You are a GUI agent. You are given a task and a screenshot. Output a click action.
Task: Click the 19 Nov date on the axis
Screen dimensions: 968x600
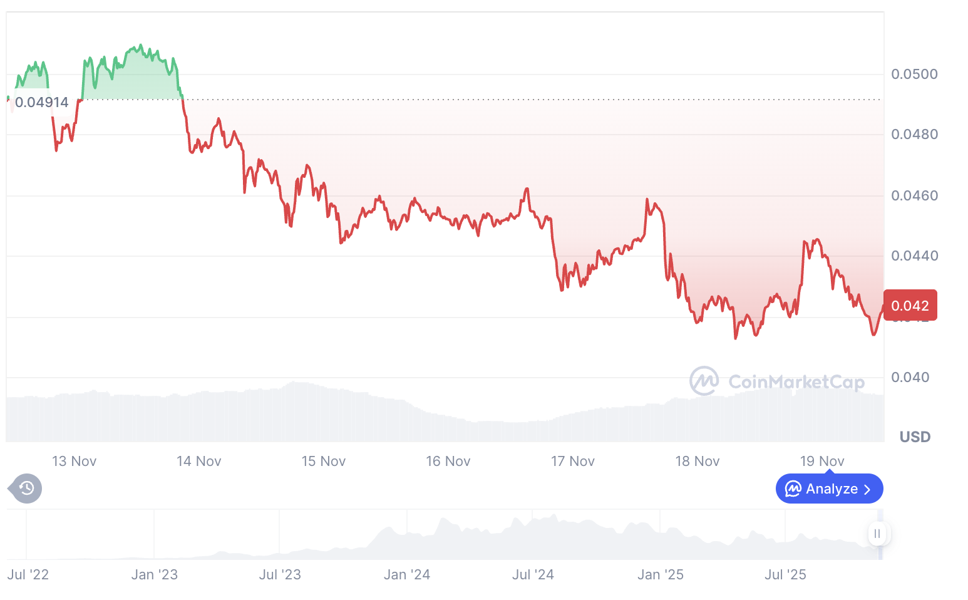click(821, 462)
